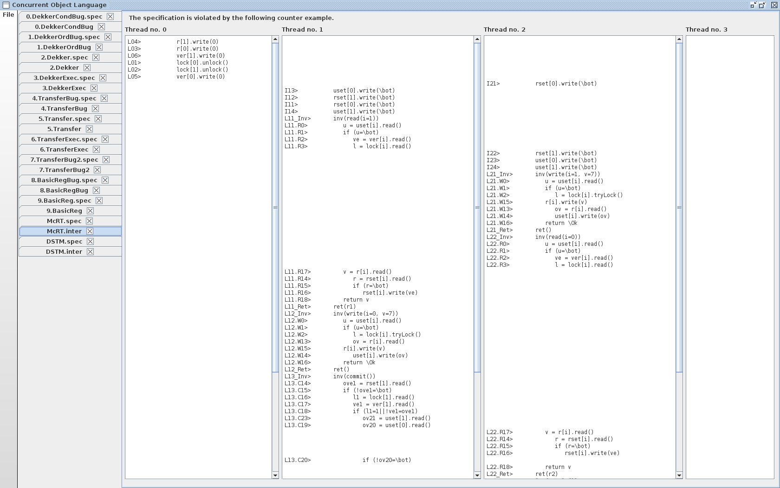
Task: Switch to the 9.BasicReg tab
Action: coord(70,211)
